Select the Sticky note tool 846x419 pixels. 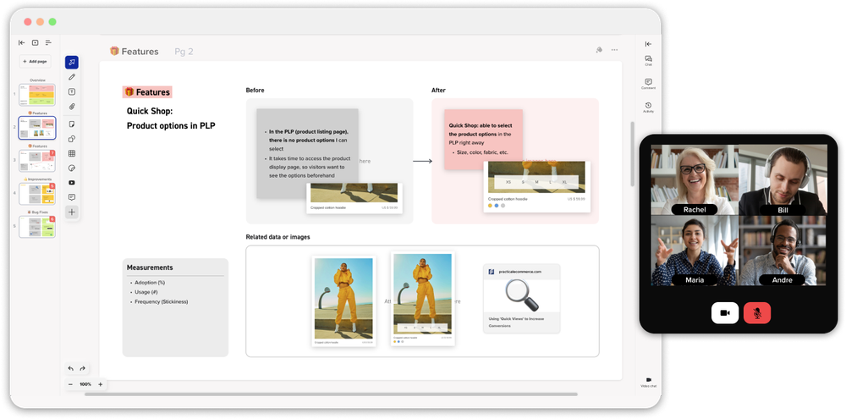[72, 124]
